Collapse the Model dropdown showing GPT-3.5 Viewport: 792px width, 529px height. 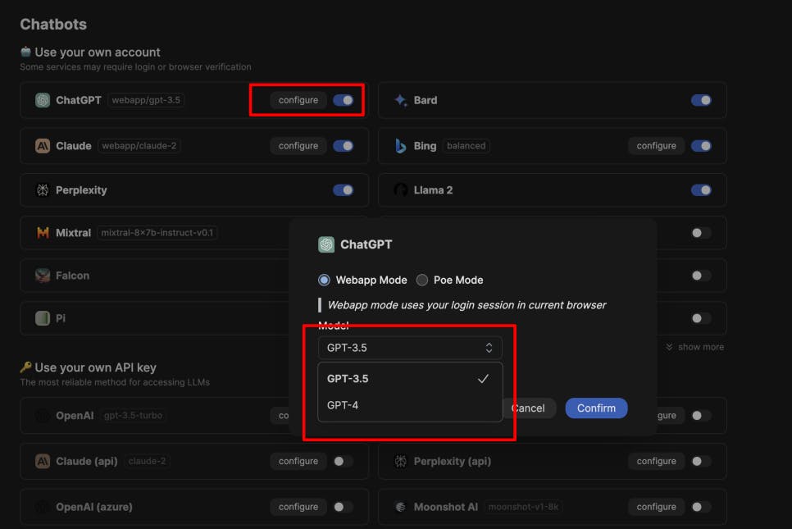click(410, 348)
